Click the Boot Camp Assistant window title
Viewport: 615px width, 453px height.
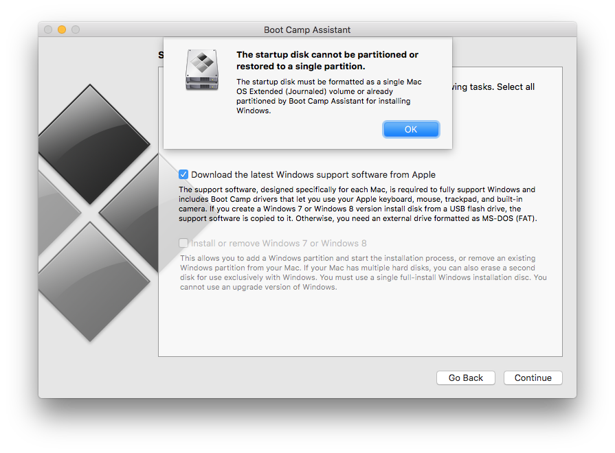[307, 30]
